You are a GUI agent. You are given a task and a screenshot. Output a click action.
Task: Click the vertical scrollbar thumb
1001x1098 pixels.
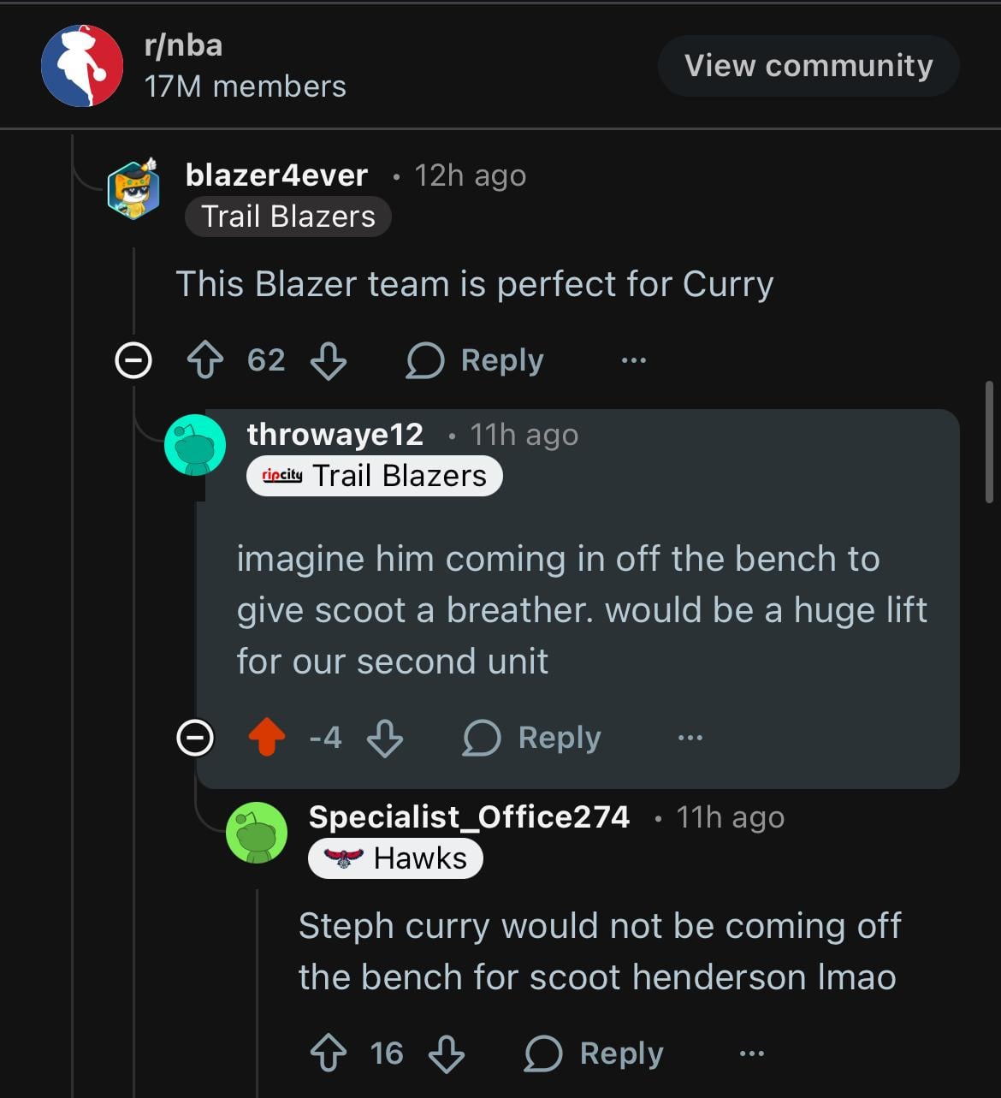click(x=990, y=442)
